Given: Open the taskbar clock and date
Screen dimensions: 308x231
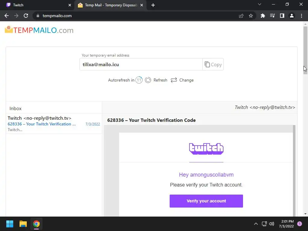Looking at the screenshot, I should coord(286,224).
